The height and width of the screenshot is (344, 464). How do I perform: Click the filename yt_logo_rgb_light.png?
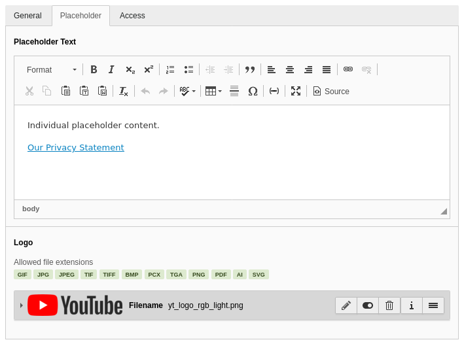pyautogui.click(x=205, y=305)
